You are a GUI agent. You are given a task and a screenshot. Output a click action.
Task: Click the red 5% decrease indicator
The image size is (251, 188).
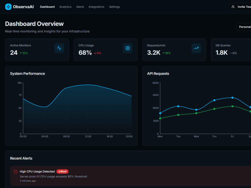pos(98,53)
